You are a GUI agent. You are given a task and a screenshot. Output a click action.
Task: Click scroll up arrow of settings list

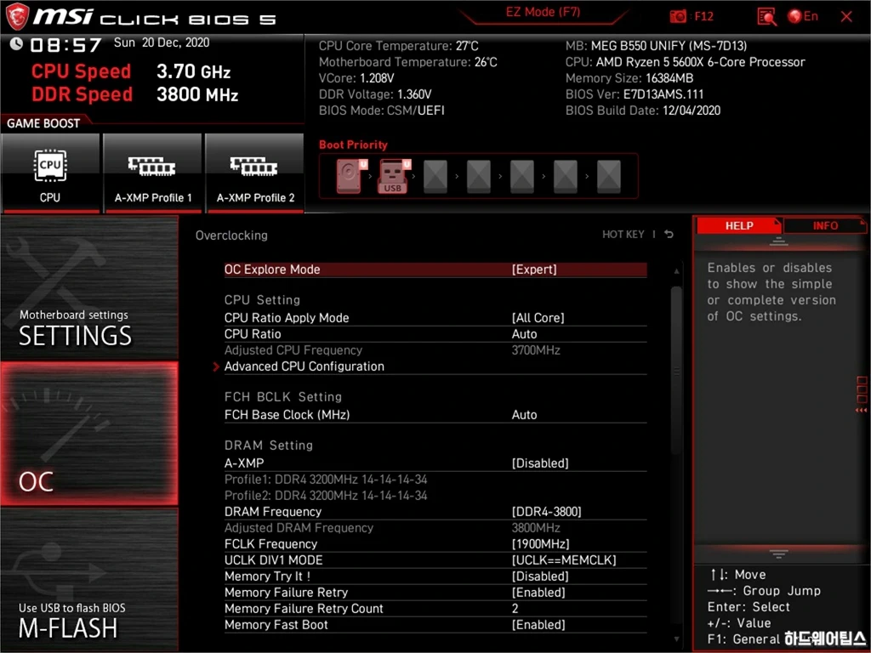coord(676,271)
